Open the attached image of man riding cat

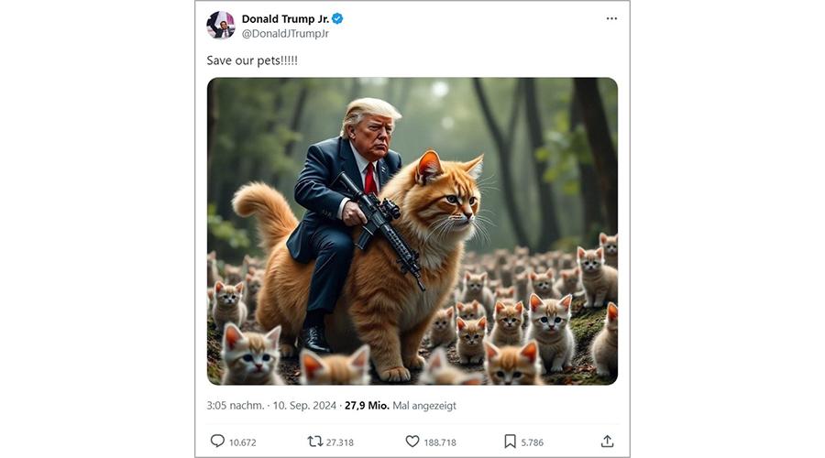pyautogui.click(x=412, y=232)
